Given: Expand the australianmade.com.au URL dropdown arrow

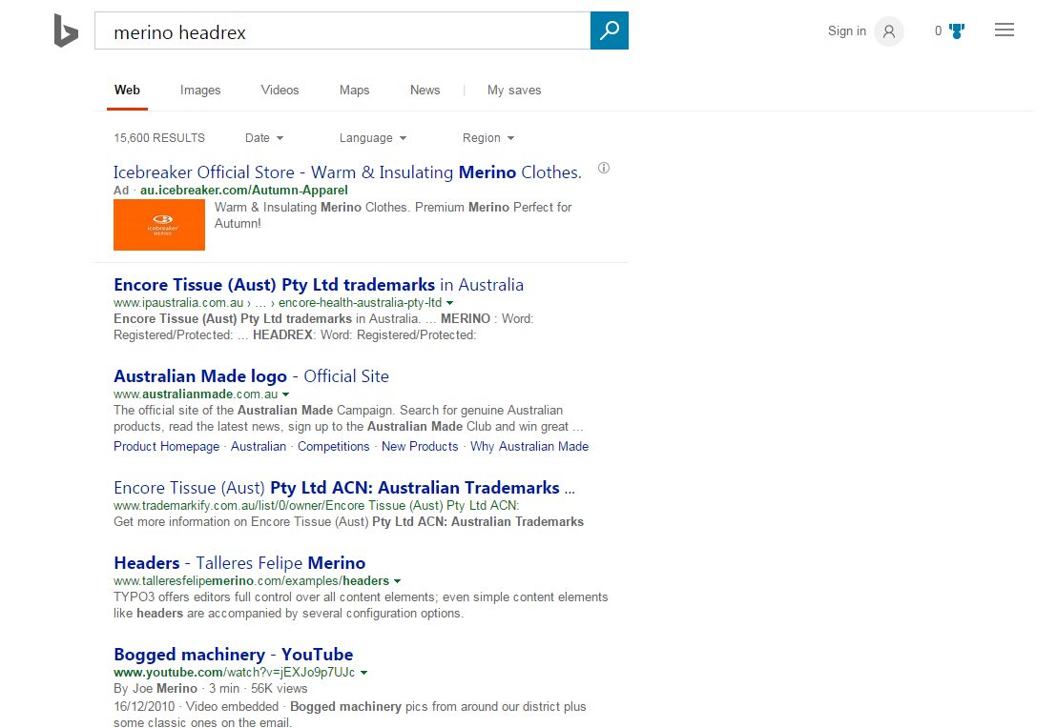Looking at the screenshot, I should [286, 394].
